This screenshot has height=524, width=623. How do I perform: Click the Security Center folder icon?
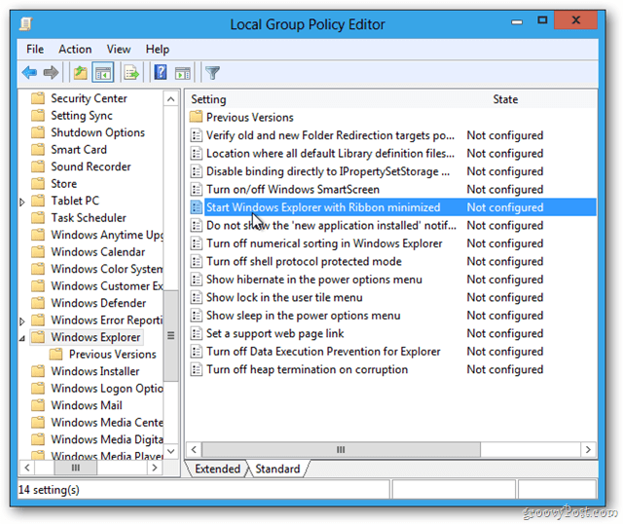(x=38, y=98)
